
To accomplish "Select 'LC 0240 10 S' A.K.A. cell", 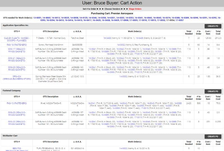I will 77,76.
